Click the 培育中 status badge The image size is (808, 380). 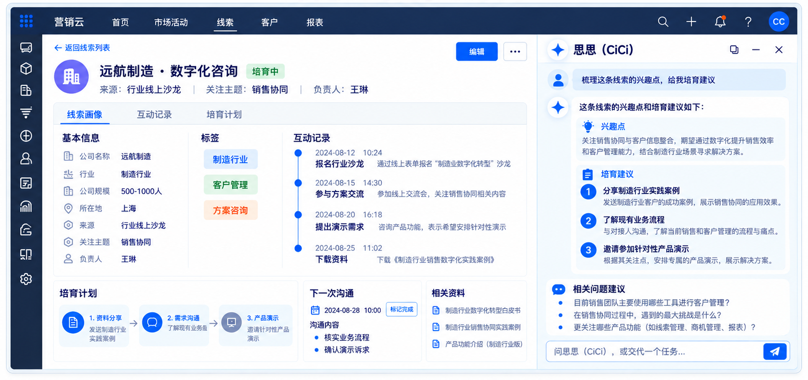[x=266, y=71]
